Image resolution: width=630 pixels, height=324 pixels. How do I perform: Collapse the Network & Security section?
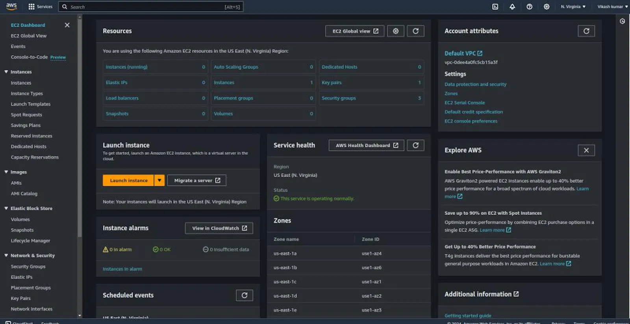[6, 255]
